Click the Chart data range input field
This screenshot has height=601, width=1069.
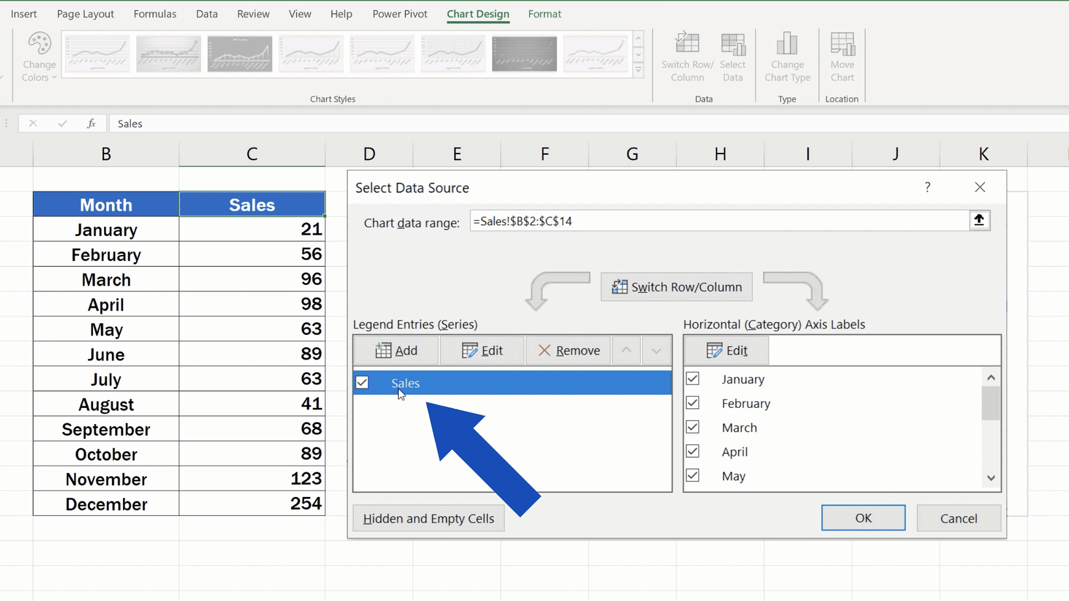point(720,221)
